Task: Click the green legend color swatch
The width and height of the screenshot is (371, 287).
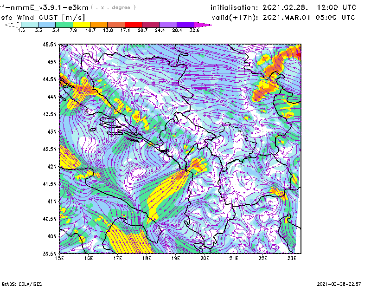Action: tap(64, 25)
